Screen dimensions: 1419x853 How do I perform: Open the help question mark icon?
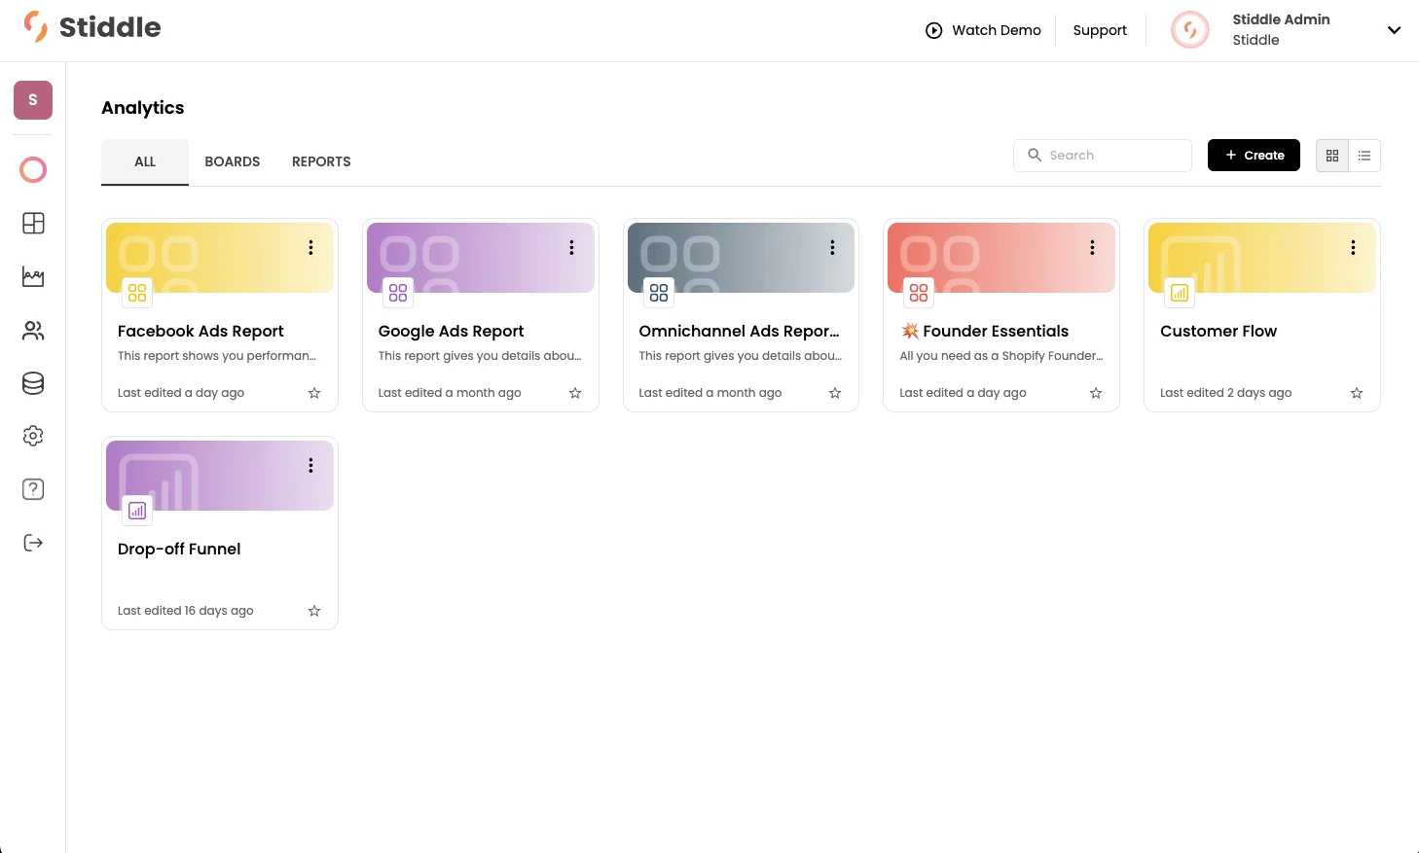[33, 489]
